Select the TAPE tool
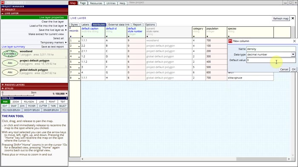The width and height of the screenshot is (298, 167). (53, 106)
